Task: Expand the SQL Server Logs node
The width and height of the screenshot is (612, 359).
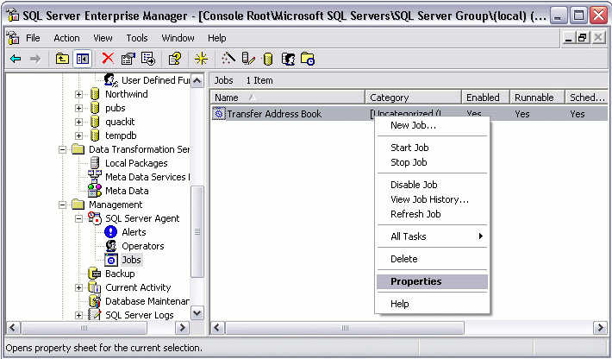Action: (79, 315)
